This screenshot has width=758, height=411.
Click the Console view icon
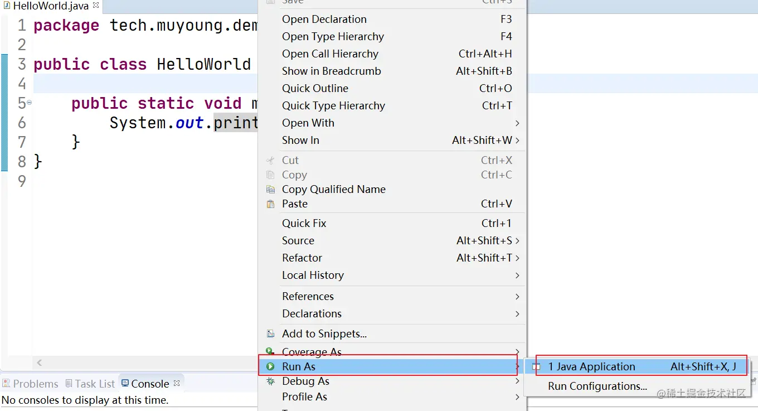pos(125,384)
